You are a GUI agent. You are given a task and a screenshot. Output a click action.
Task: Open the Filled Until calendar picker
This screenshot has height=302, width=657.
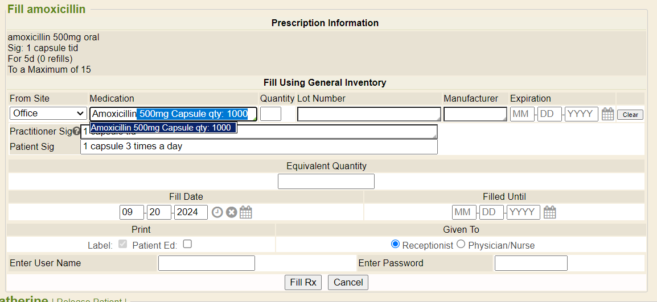[549, 212]
